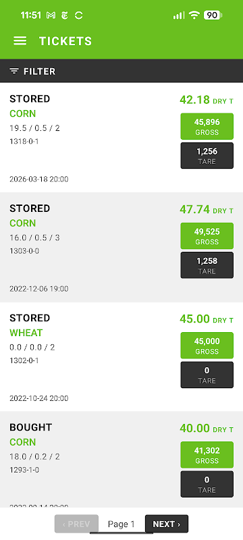Image resolution: width=243 pixels, height=540 pixels.
Task: Tap the filter lines icon
Action: [x=14, y=72]
